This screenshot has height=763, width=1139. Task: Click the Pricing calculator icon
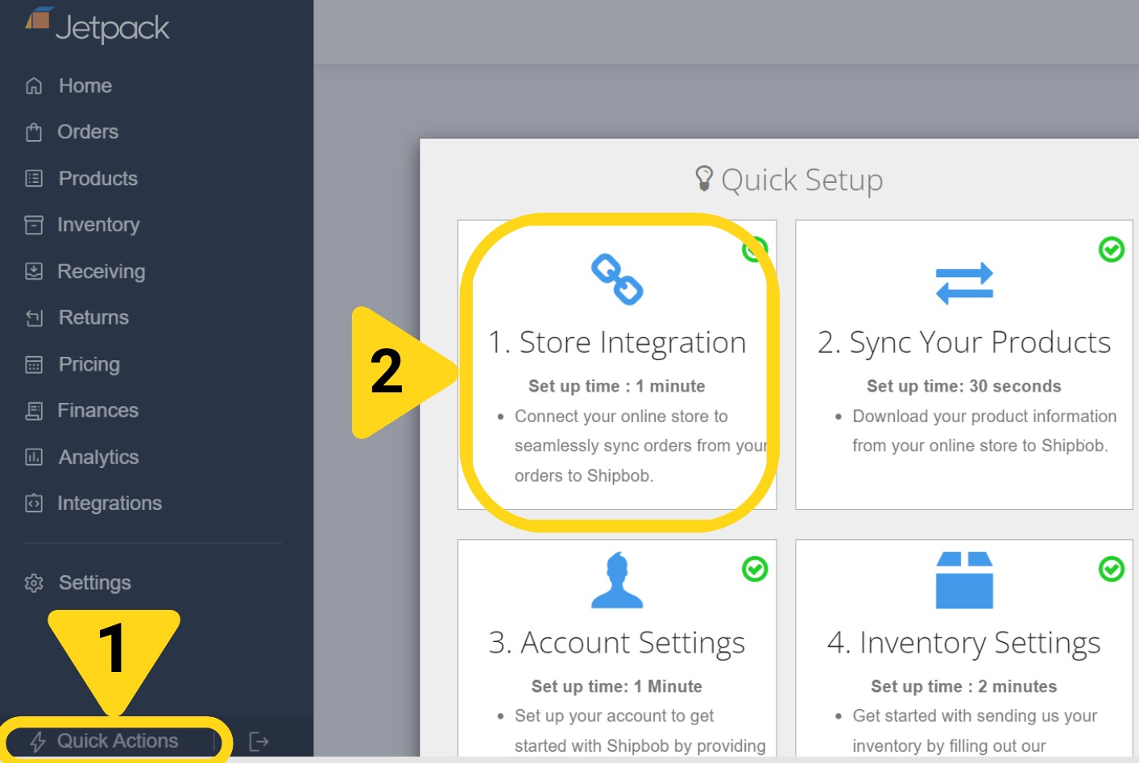tap(33, 364)
